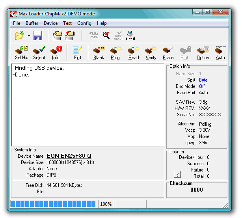Click the Max Loader title bar icon
242x218 pixels.
click(13, 14)
